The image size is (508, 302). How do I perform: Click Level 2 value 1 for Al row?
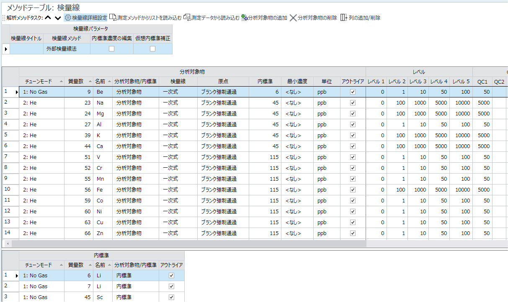click(397, 125)
